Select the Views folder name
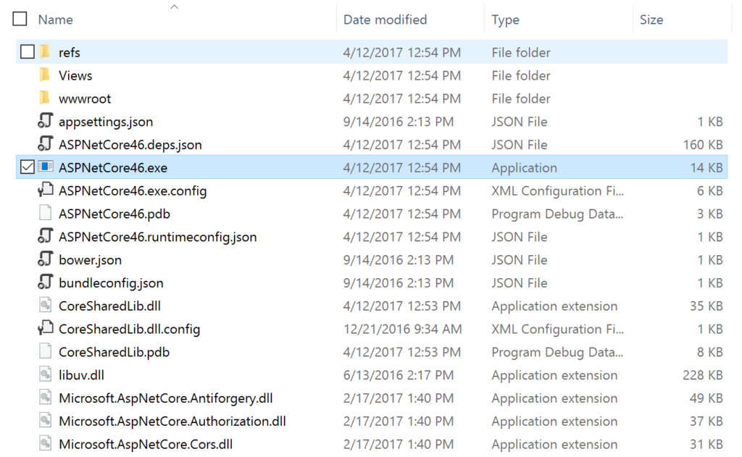 [x=75, y=76]
